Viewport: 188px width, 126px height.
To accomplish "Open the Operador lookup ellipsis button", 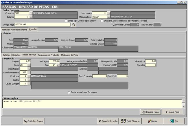I will click(x=31, y=13).
